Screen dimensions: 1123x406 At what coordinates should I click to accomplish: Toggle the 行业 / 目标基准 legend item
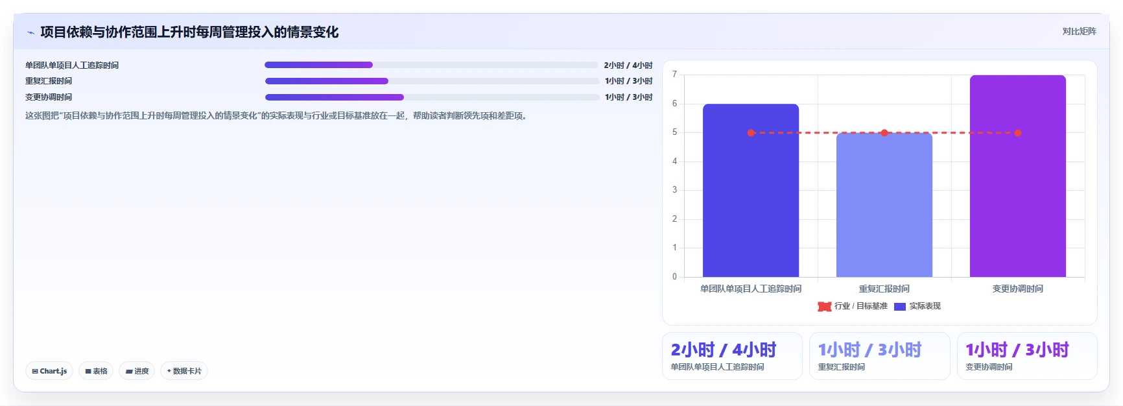(853, 306)
